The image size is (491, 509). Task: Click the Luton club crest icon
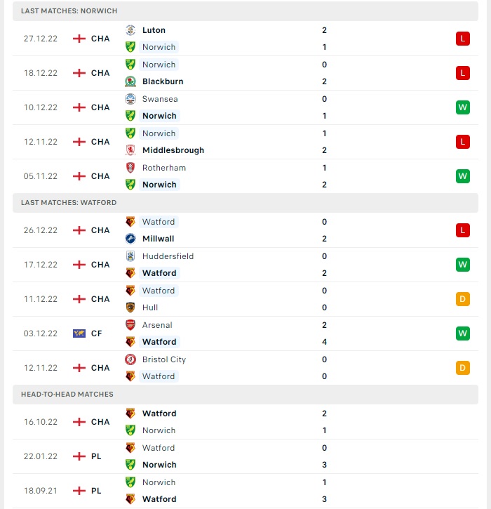point(130,30)
